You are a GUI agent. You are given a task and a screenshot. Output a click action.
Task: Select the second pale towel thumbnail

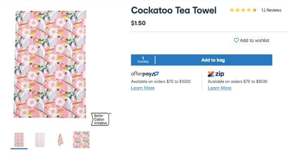[40, 139]
